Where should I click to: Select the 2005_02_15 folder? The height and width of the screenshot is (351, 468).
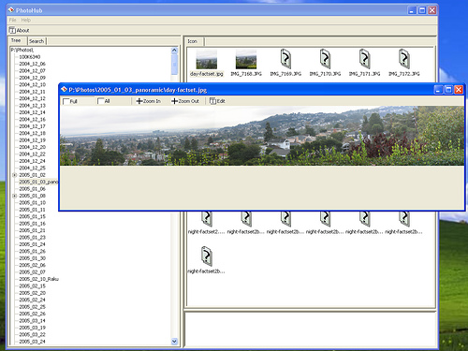tap(32, 286)
